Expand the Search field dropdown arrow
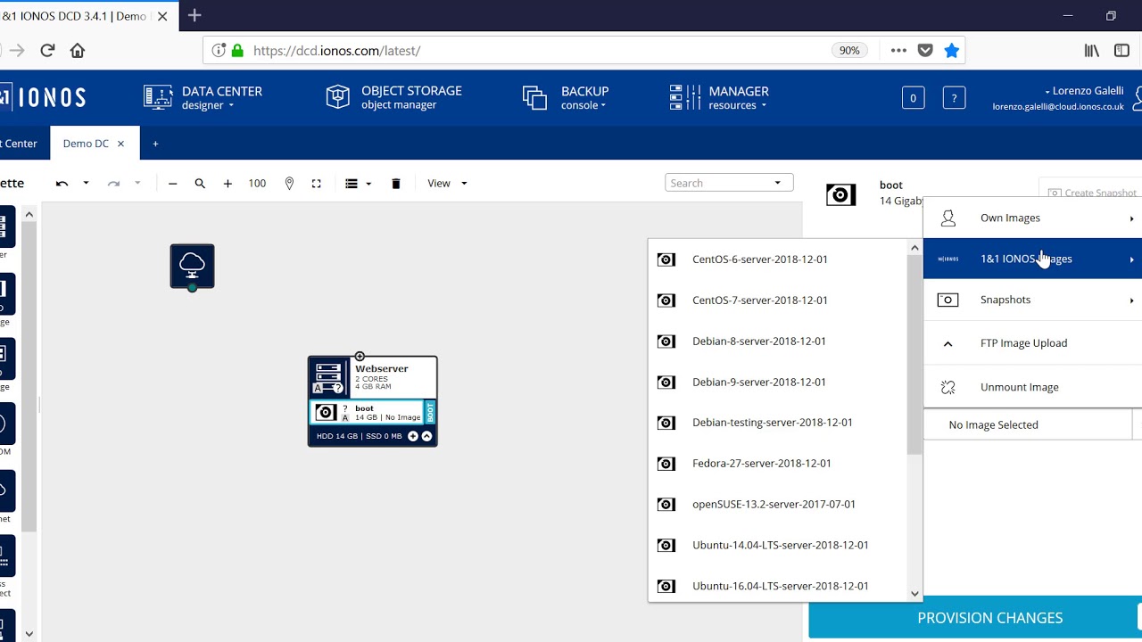This screenshot has height=642, width=1142. click(x=778, y=183)
